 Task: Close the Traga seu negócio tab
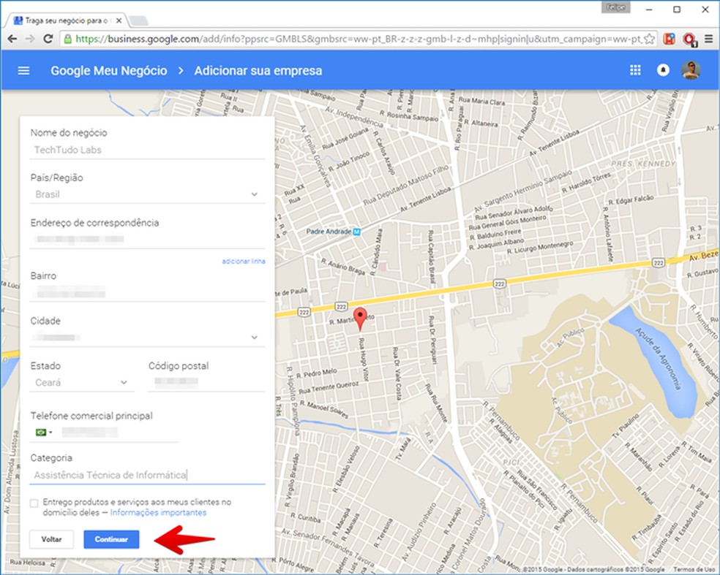119,20
